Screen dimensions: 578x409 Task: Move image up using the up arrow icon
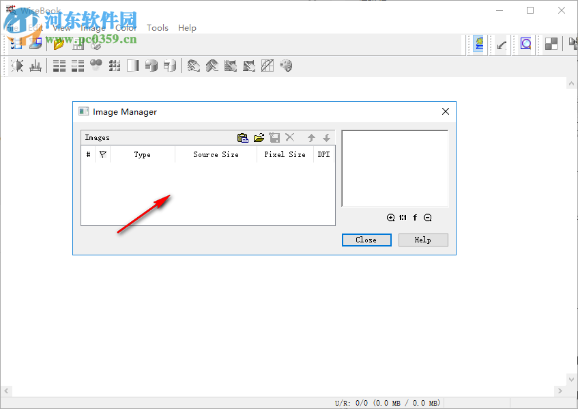click(311, 137)
